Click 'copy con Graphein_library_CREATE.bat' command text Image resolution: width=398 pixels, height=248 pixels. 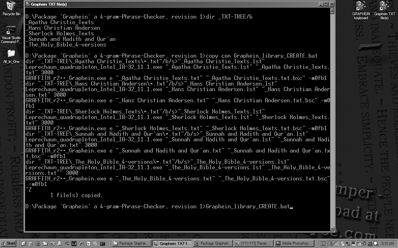[261, 56]
